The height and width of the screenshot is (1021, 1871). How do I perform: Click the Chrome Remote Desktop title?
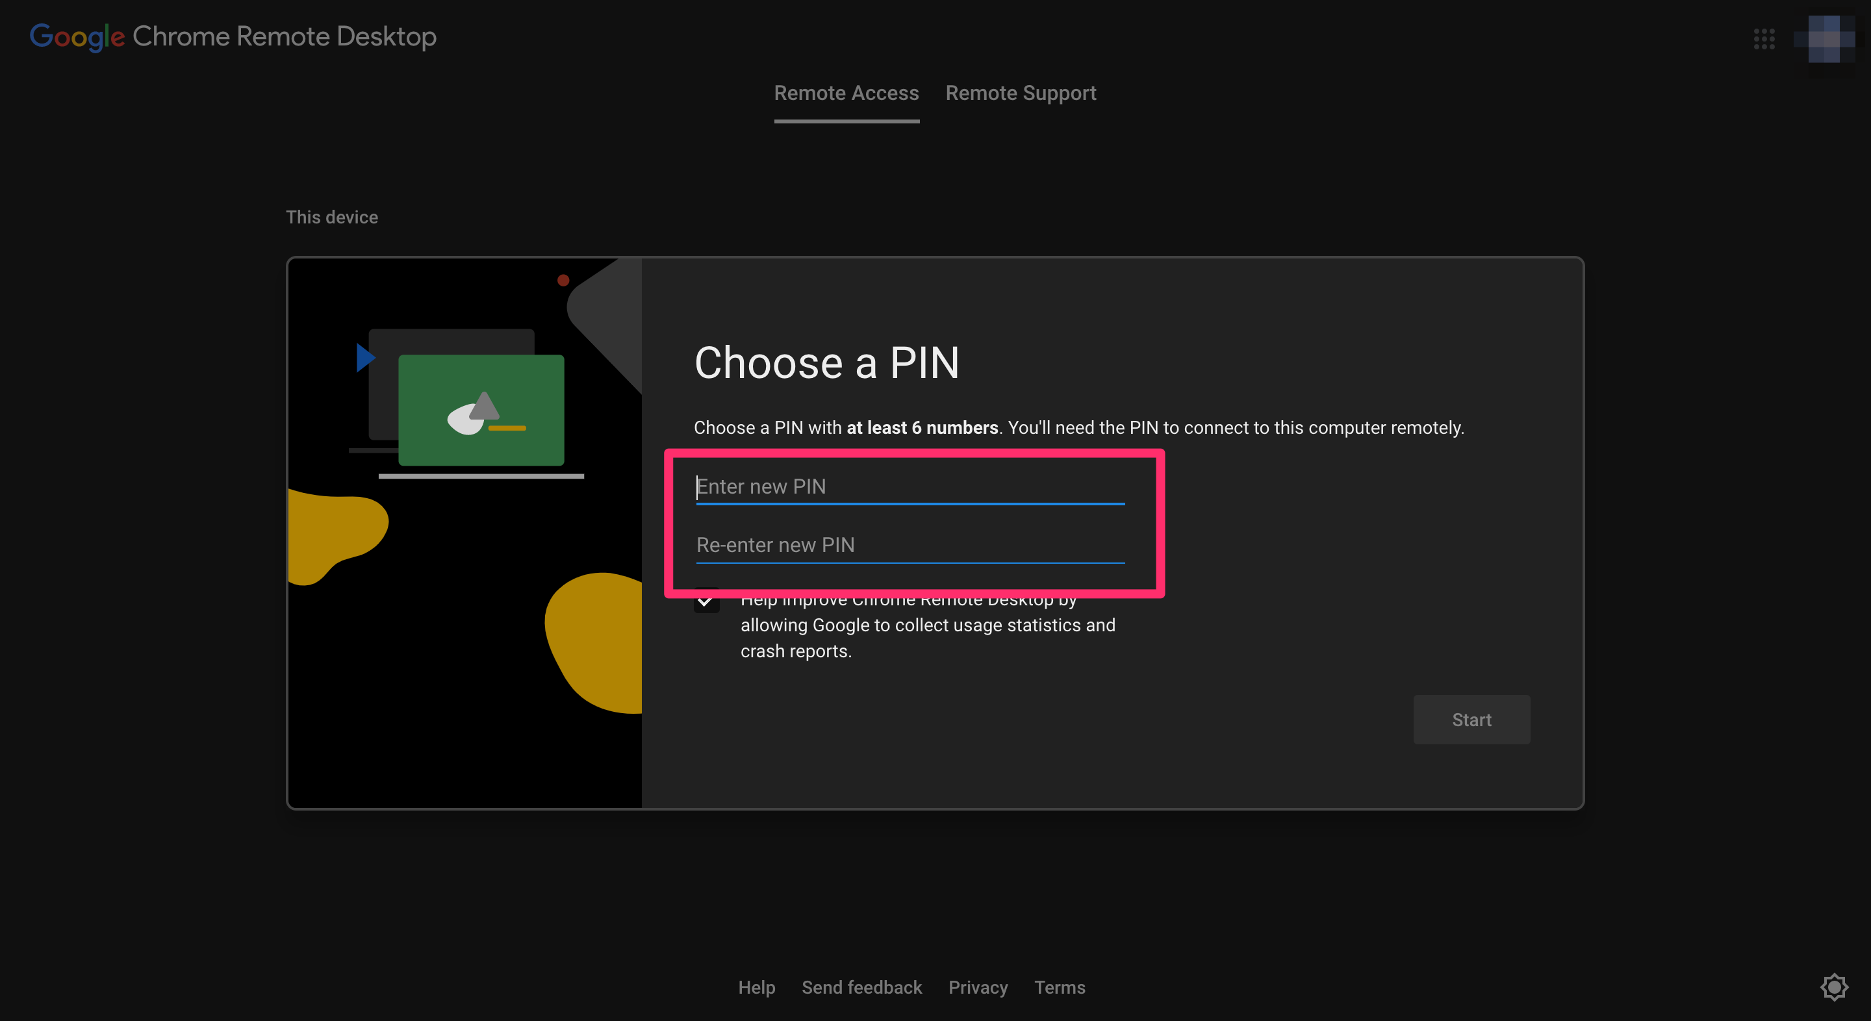coord(284,36)
